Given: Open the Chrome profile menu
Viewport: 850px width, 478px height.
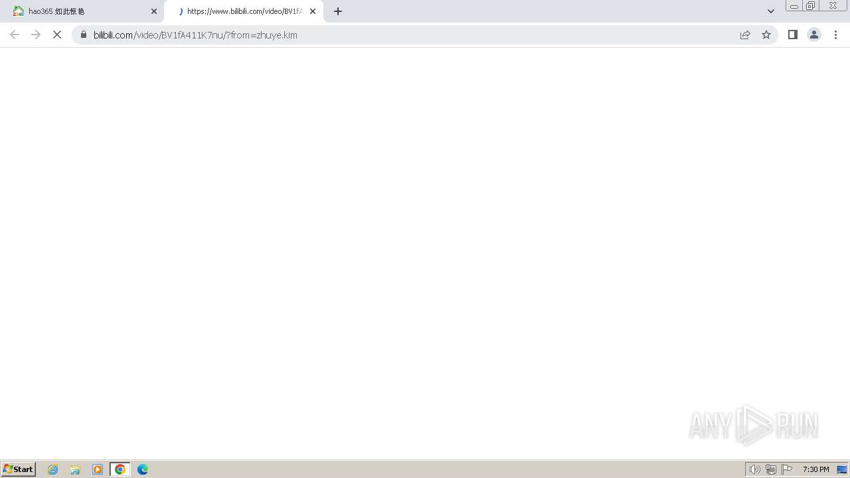Looking at the screenshot, I should [814, 35].
